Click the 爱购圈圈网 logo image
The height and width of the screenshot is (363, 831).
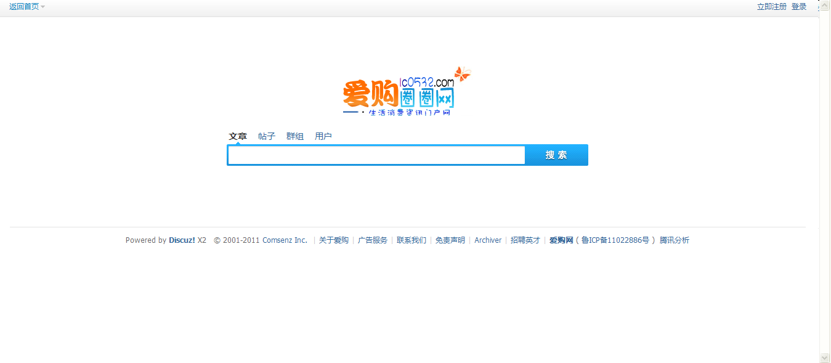pyautogui.click(x=407, y=92)
